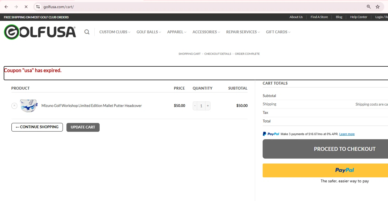
Task: Expand the Repair Services menu
Action: 243,32
